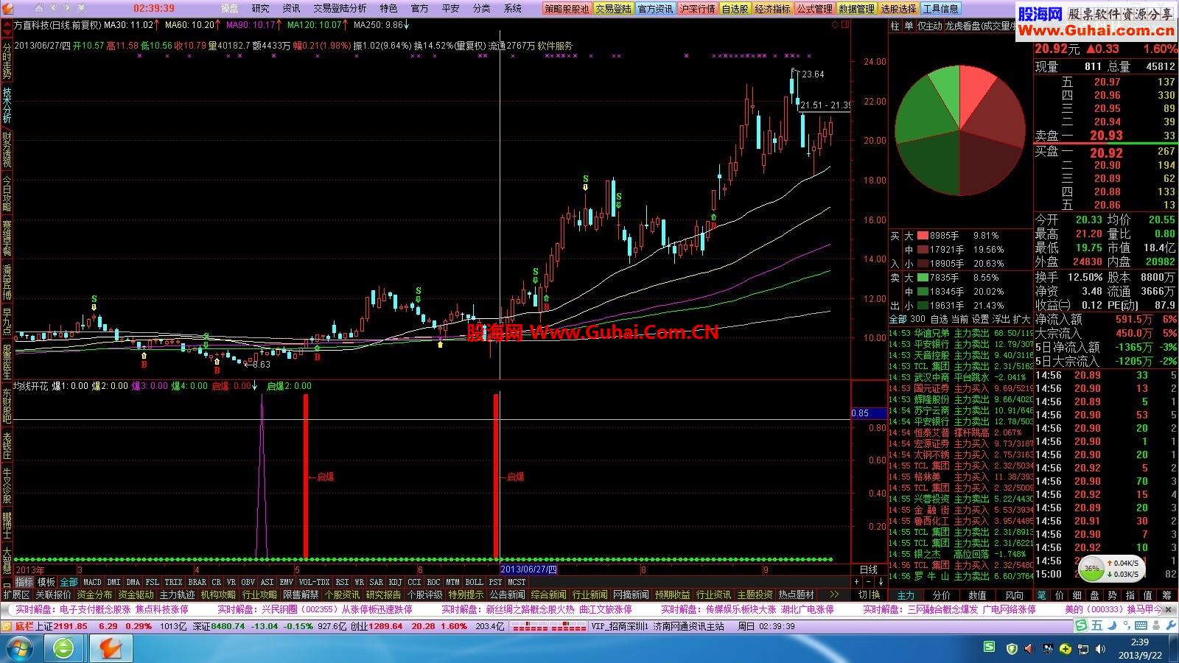Open the 技术分析 sidebar tab

point(7,106)
